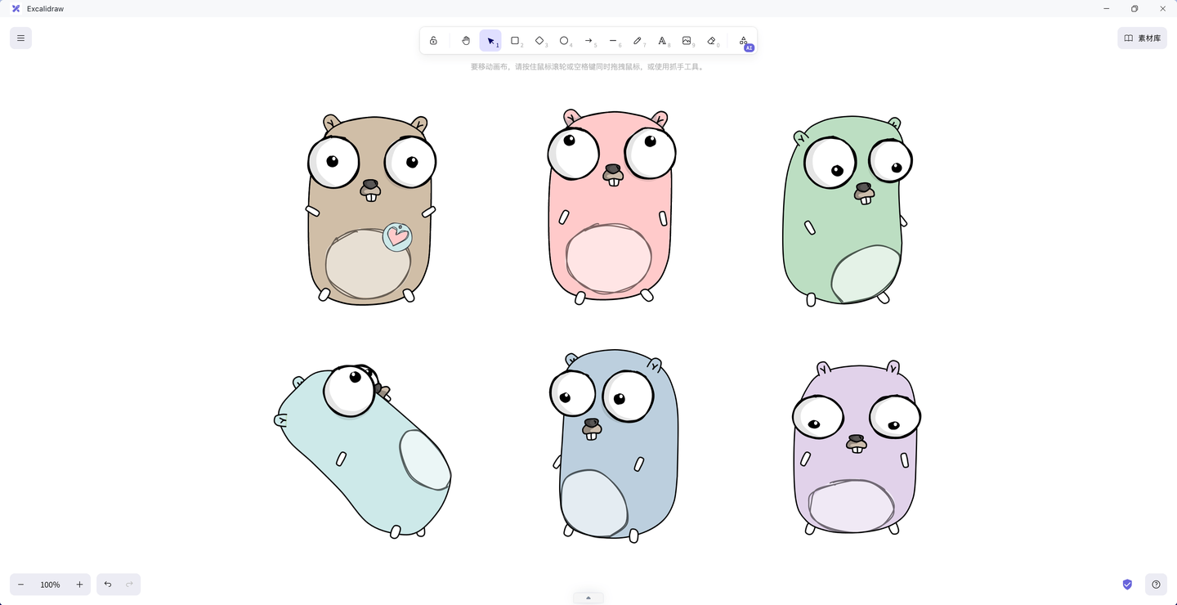Viewport: 1177px width, 605px height.
Task: Toggle the canvas lock tool
Action: coord(433,41)
